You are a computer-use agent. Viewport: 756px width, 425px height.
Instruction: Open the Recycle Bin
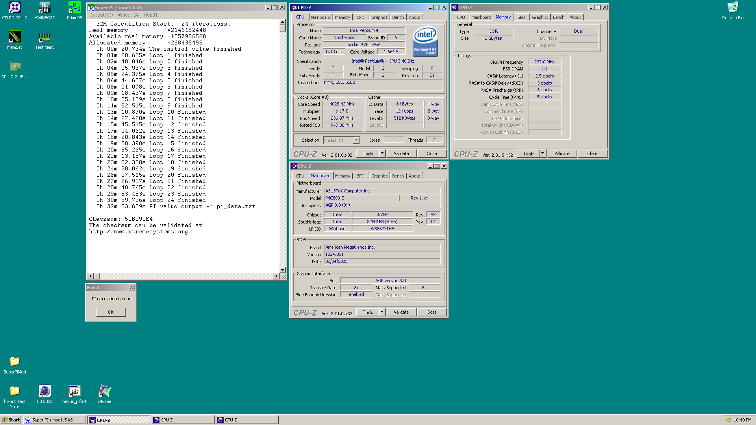coord(733,11)
